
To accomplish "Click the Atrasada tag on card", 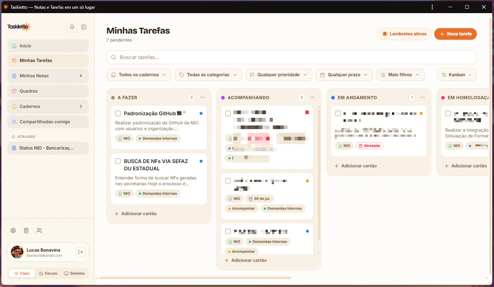I will pyautogui.click(x=369, y=146).
